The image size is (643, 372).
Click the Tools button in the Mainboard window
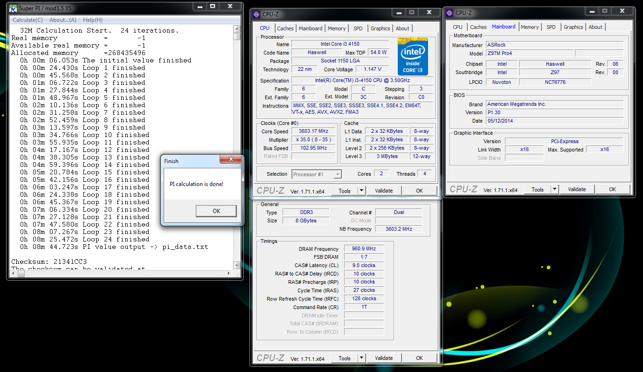pyautogui.click(x=537, y=189)
